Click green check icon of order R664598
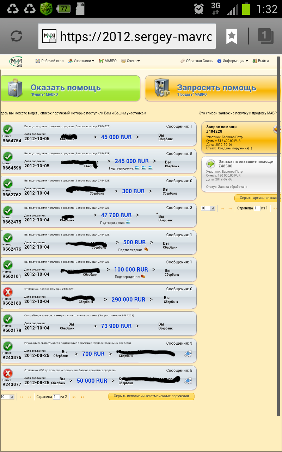The width and height of the screenshot is (282, 452). coord(8,156)
